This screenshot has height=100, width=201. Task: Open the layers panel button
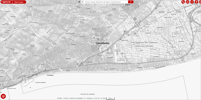point(3,96)
